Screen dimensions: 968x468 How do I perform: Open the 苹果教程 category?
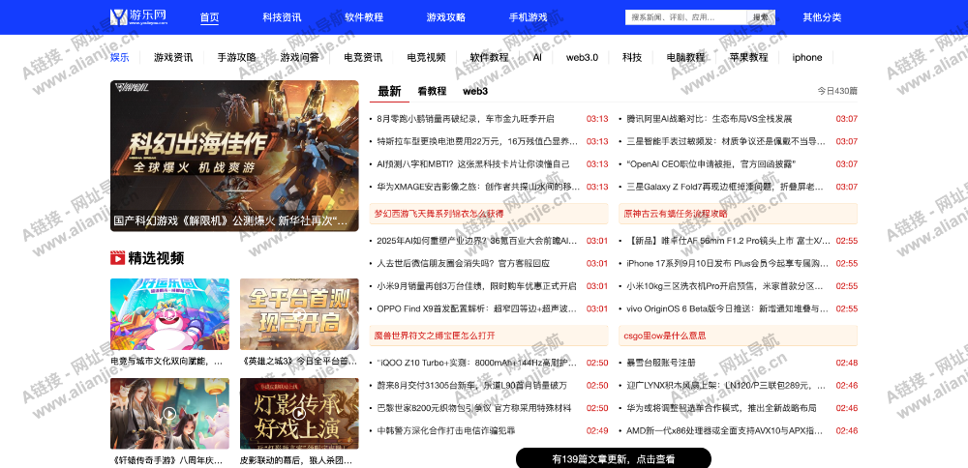click(749, 57)
